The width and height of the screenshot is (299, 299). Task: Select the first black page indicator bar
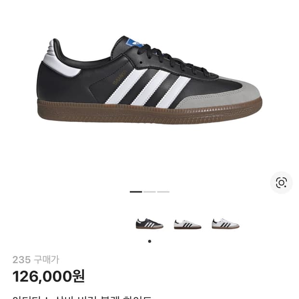[x=136, y=191]
